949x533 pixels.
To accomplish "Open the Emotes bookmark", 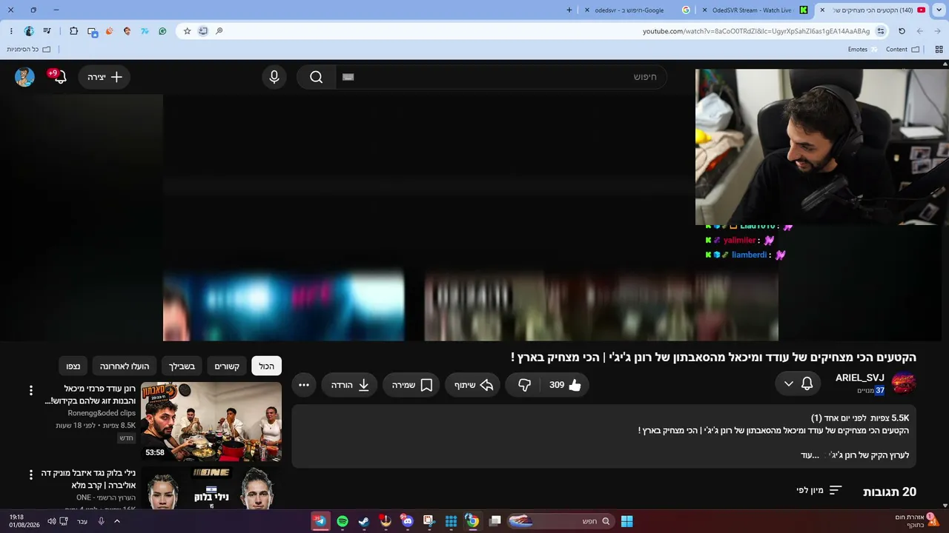I will (x=862, y=50).
